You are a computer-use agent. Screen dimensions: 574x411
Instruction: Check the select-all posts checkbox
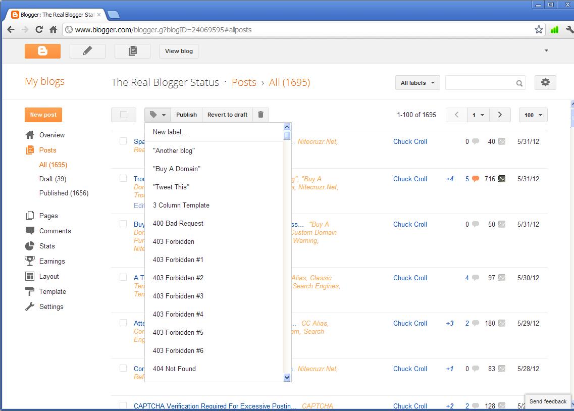coord(124,115)
